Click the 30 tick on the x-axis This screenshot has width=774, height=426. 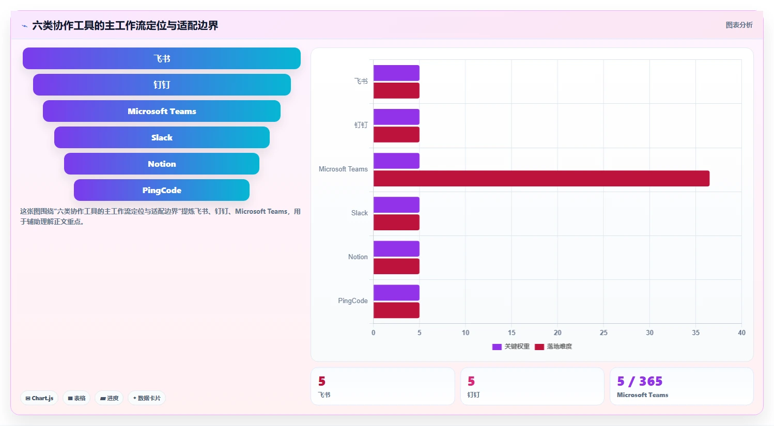click(649, 333)
